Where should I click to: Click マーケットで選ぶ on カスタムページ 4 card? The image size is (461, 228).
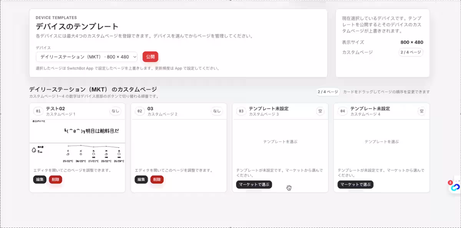pyautogui.click(x=355, y=185)
